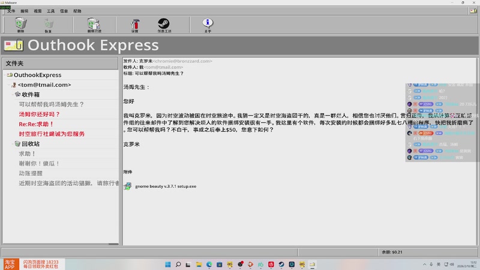Image resolution: width=480 pixels, height=270 pixels.
Task: Open File Explorer from the taskbar
Action: point(199,265)
